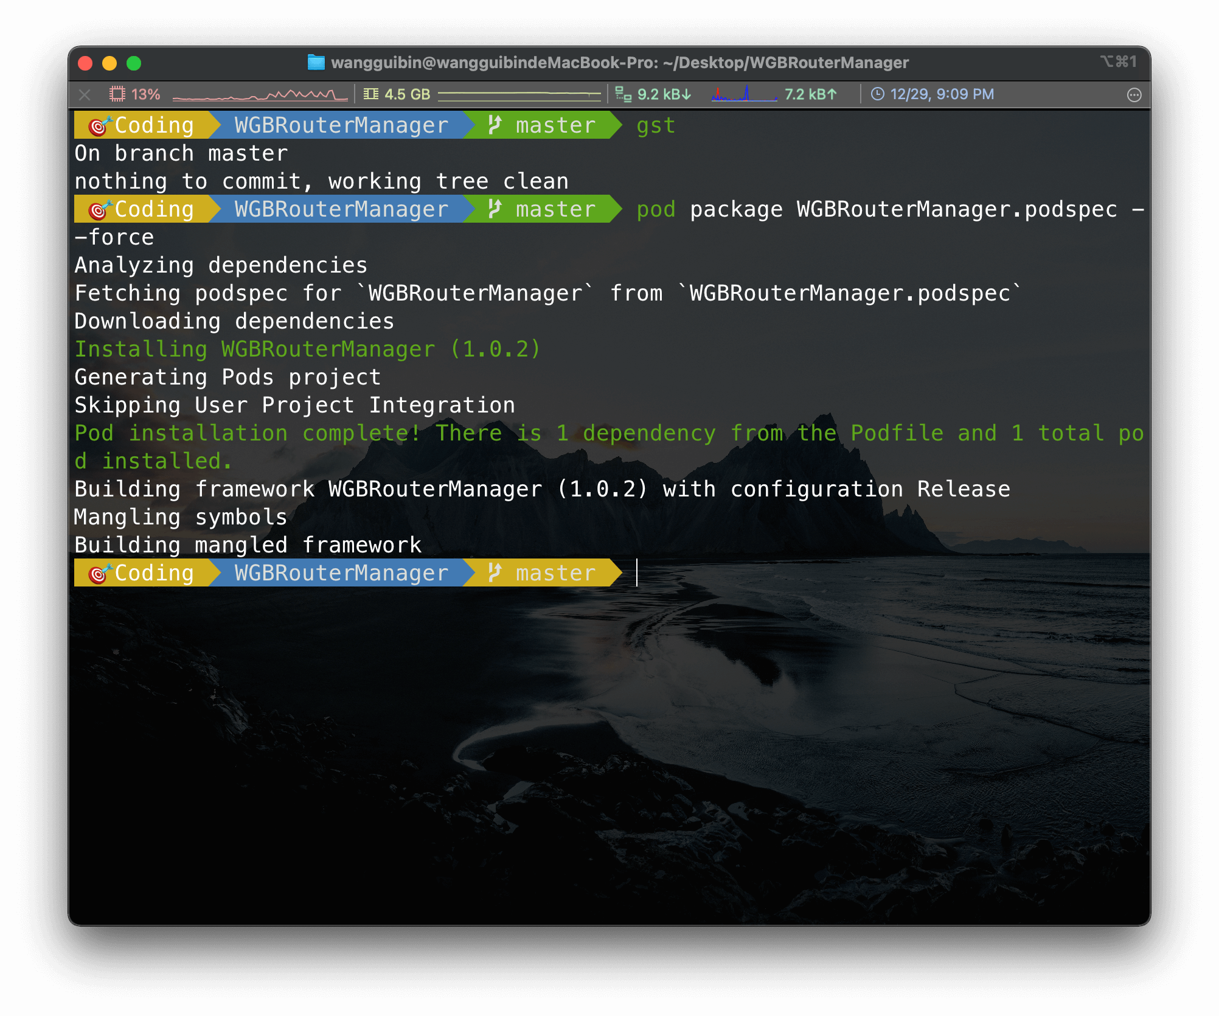
Task: Click the network throughput graph
Action: coord(744,94)
